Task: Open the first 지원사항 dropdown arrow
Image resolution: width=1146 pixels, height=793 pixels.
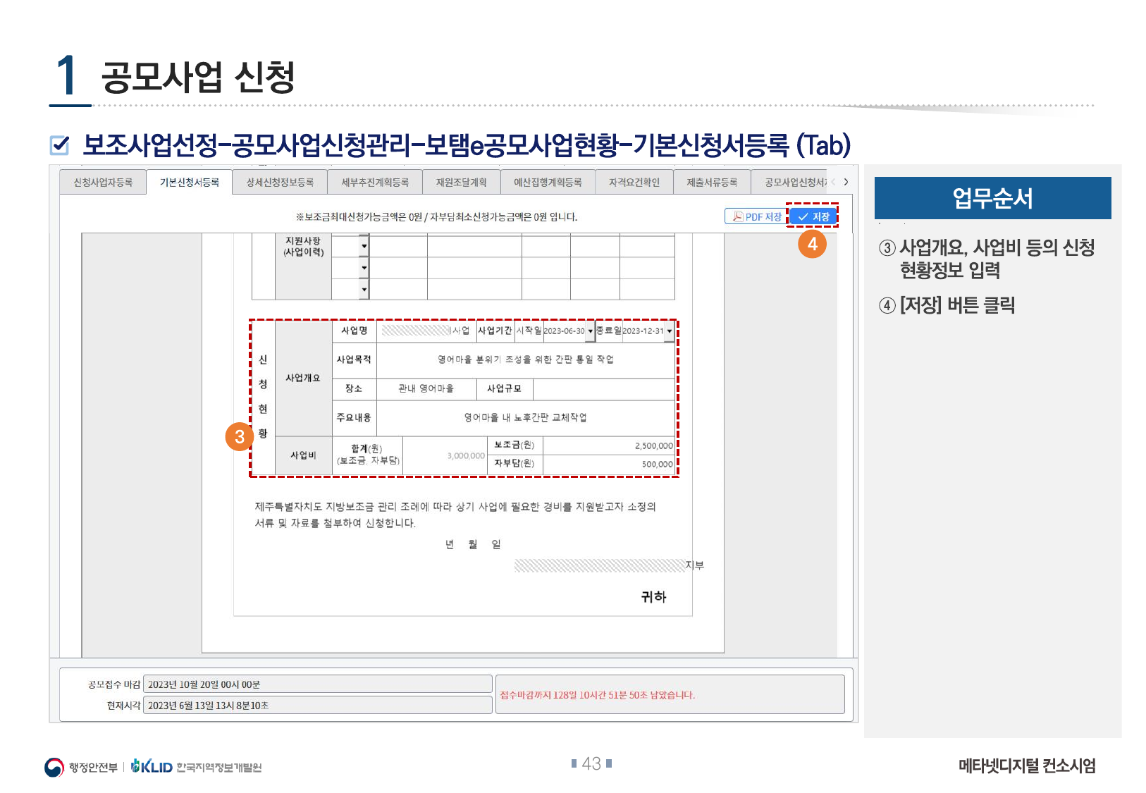Action: tap(364, 246)
